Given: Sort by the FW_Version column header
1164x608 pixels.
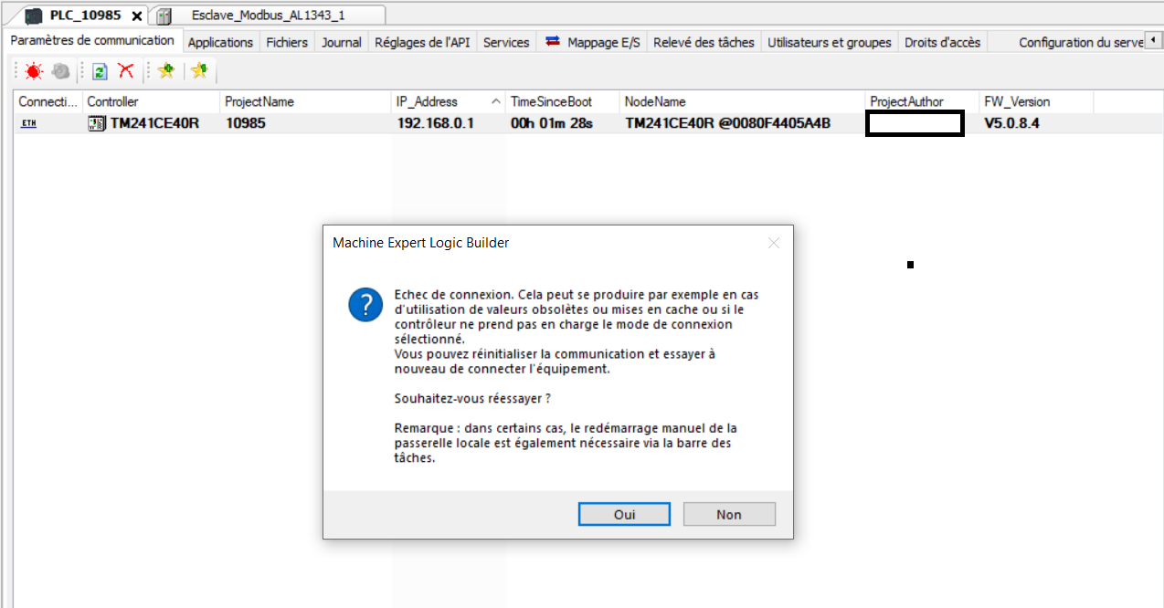Looking at the screenshot, I should point(1036,101).
